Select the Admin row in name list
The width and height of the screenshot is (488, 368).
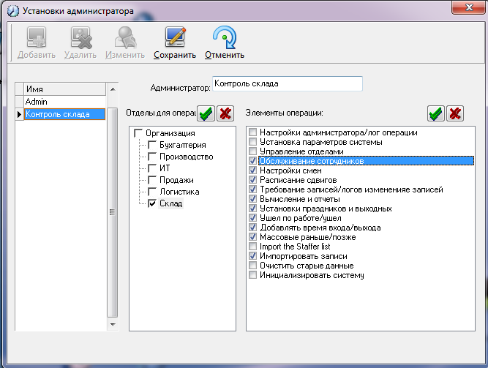[x=64, y=102]
